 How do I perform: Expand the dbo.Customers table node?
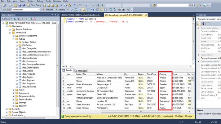click(17, 58)
